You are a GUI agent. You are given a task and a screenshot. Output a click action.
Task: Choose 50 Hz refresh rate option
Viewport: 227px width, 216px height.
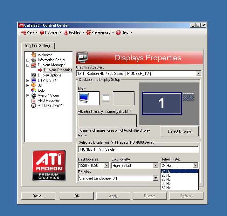[x=180, y=184]
